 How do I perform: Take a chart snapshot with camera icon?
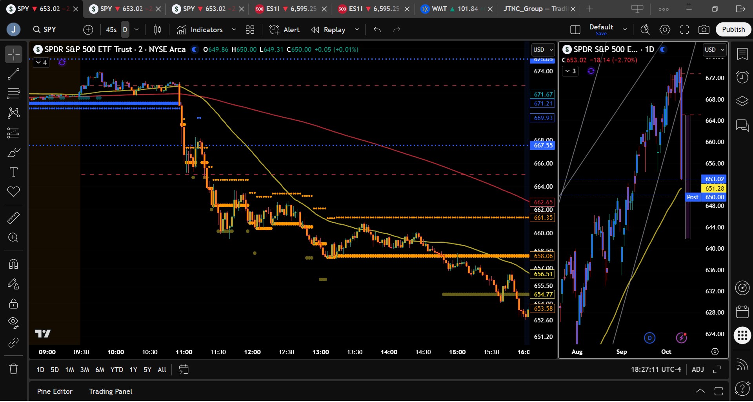pos(704,30)
